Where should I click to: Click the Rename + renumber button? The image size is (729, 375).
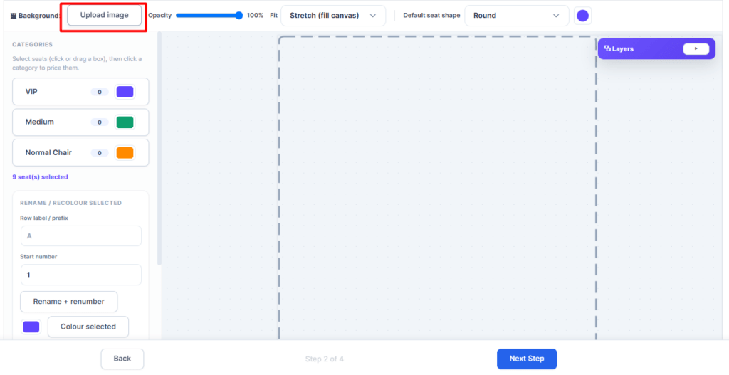69,302
